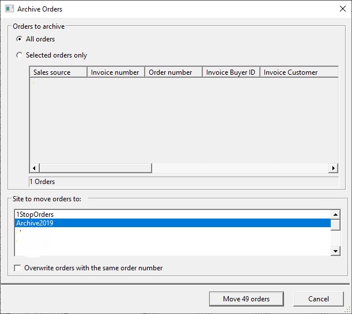Click the site list scroll up arrow
Image resolution: width=352 pixels, height=314 pixels.
[x=336, y=215]
